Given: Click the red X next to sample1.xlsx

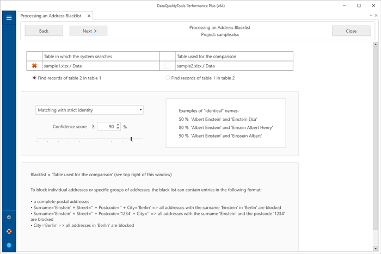Looking at the screenshot, I should click(x=34, y=66).
